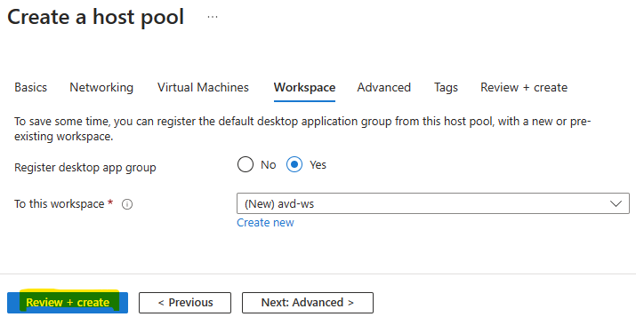Switch to the Review + create tab

524,87
